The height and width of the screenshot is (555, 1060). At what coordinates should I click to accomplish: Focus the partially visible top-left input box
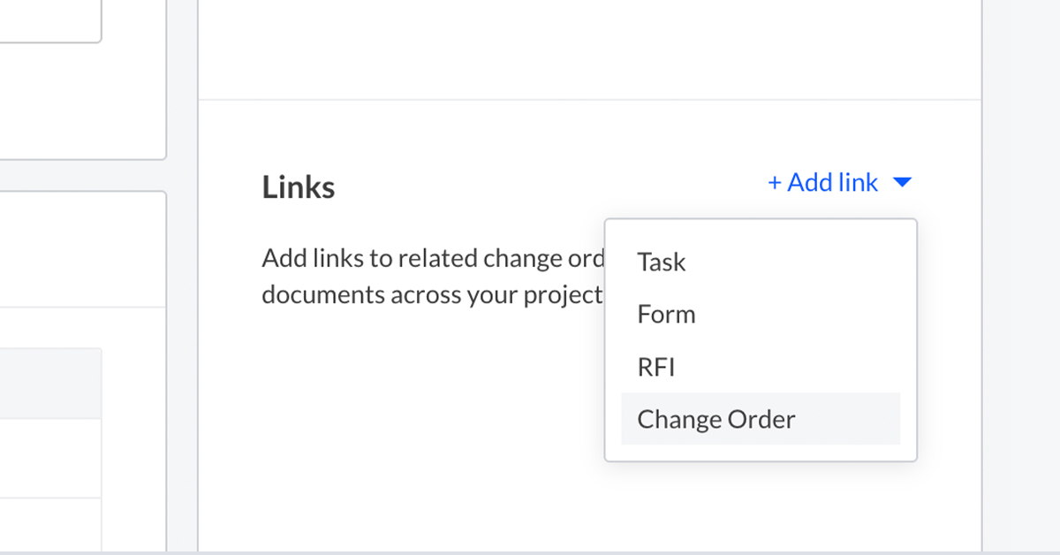[x=49, y=19]
